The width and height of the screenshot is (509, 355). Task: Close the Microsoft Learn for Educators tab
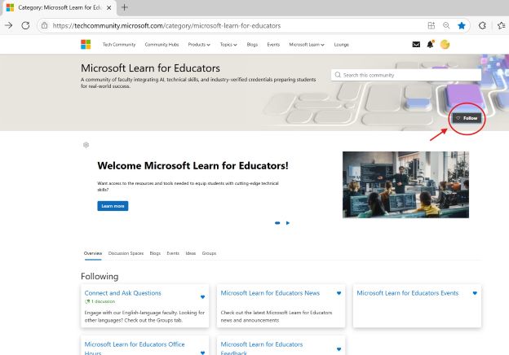pos(109,7)
